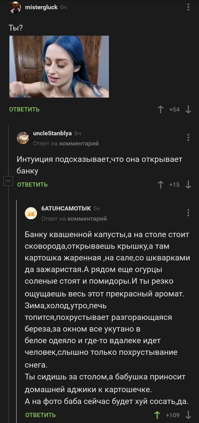
Task: Reply to uncleStanblya with ОТВЕТИТЬ
Action: [x=32, y=185]
